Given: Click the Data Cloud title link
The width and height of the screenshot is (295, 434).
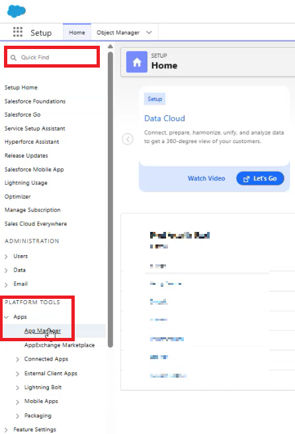Looking at the screenshot, I should (165, 119).
